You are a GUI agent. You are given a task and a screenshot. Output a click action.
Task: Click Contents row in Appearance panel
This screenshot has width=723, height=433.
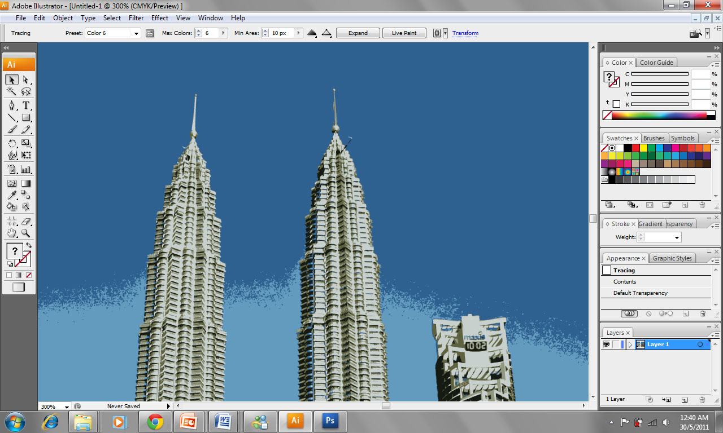pos(656,282)
